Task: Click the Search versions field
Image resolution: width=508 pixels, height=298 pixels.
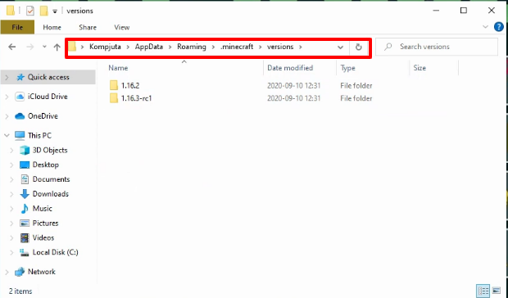Action: [x=437, y=47]
